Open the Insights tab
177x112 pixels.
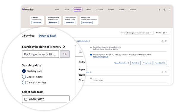click(x=111, y=9)
